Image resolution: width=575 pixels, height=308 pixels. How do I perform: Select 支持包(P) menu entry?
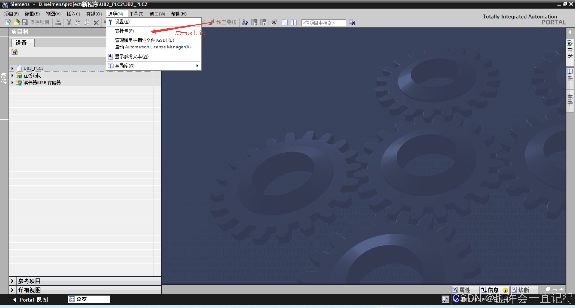tap(154, 31)
